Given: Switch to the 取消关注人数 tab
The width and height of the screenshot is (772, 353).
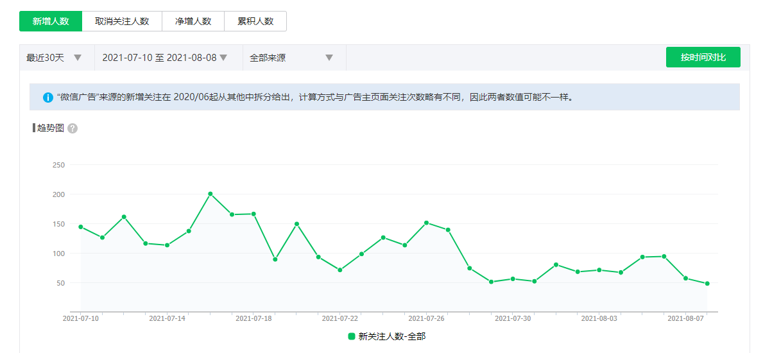Looking at the screenshot, I should pyautogui.click(x=122, y=21).
